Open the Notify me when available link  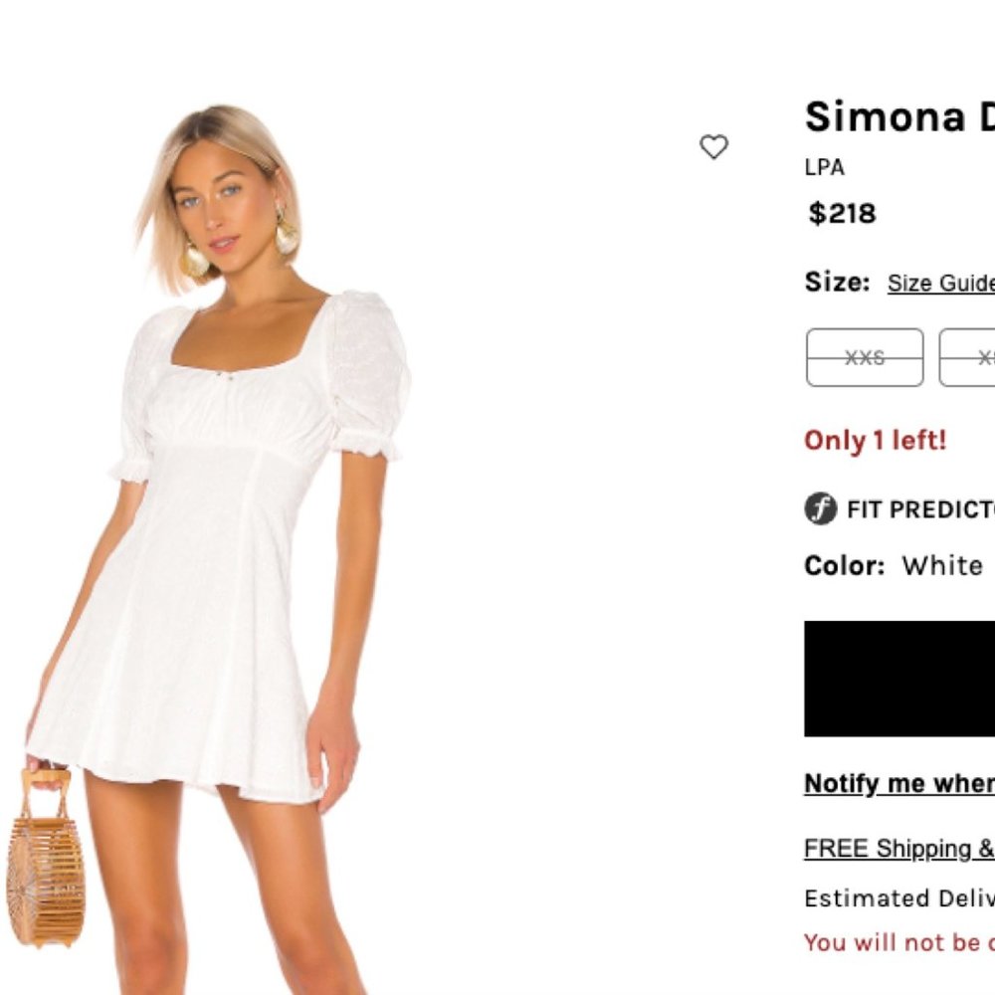coord(895,784)
